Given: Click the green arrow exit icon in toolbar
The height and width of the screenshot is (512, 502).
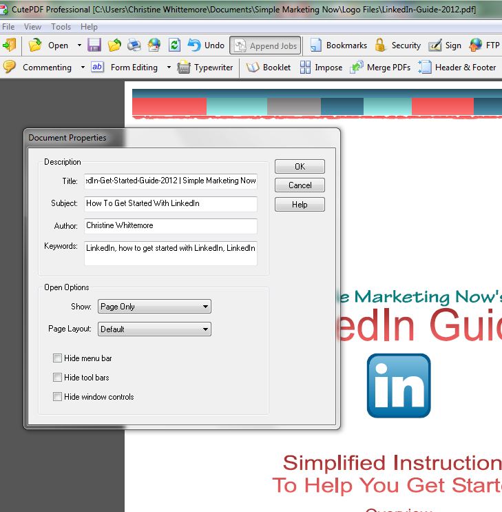Looking at the screenshot, I should pos(9,45).
